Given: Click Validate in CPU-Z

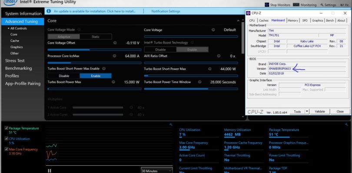Looking at the screenshot, I should point(320,111).
